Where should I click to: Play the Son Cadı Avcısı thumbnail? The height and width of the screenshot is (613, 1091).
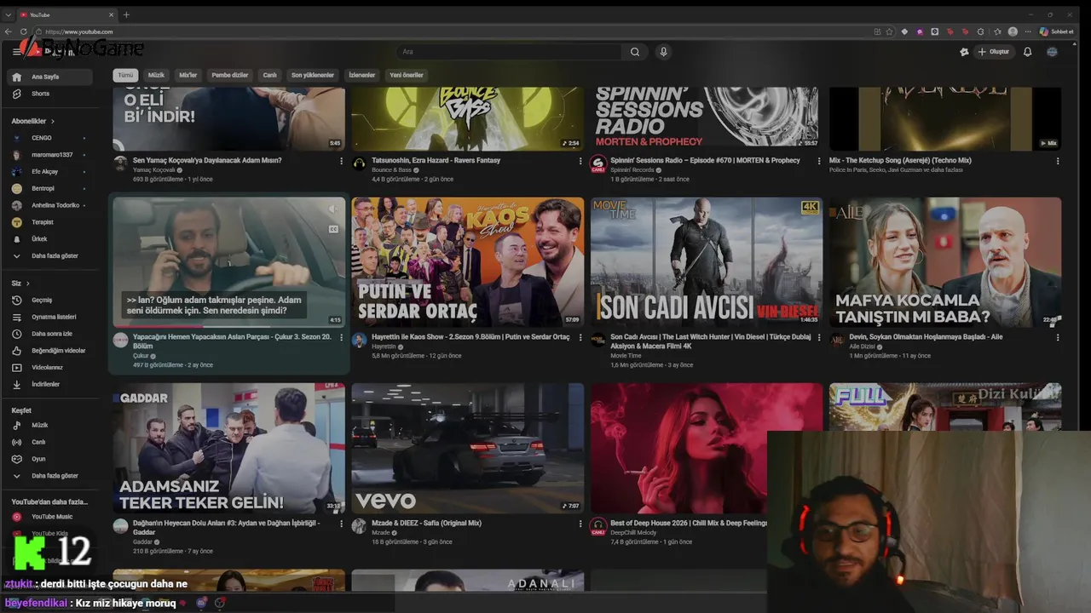(x=707, y=262)
